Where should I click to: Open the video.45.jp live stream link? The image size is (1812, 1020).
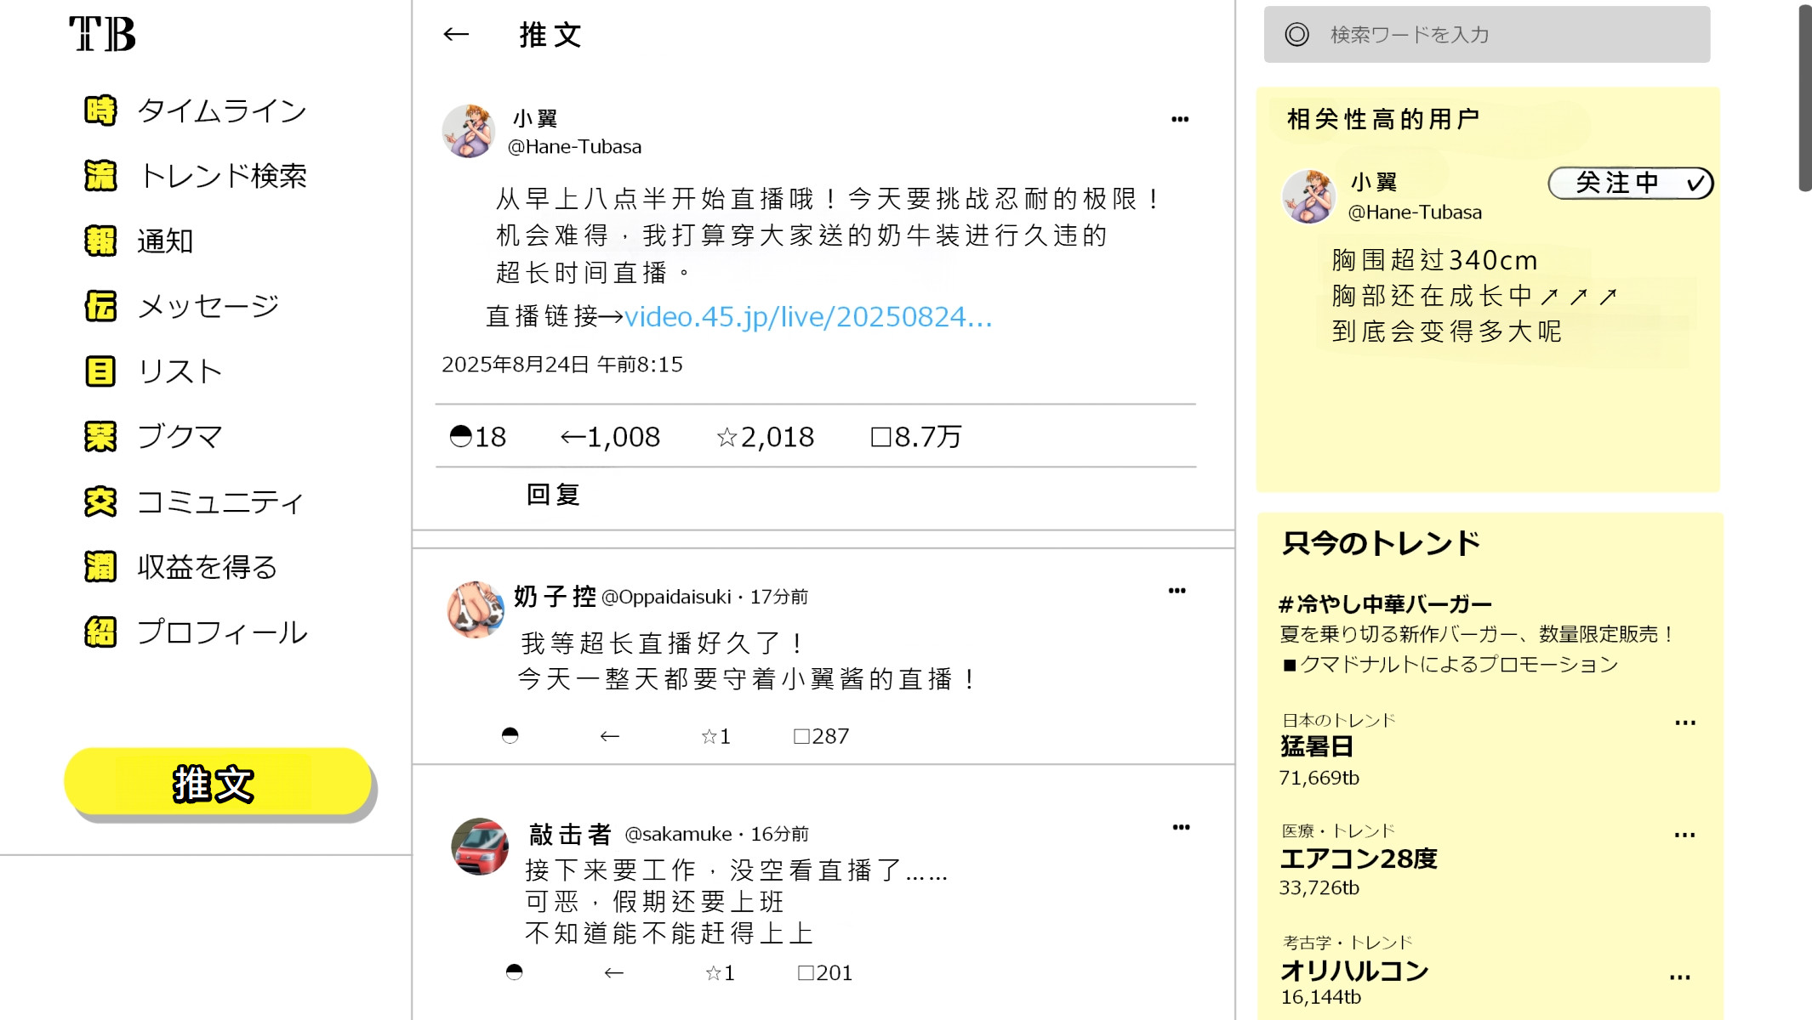(808, 317)
